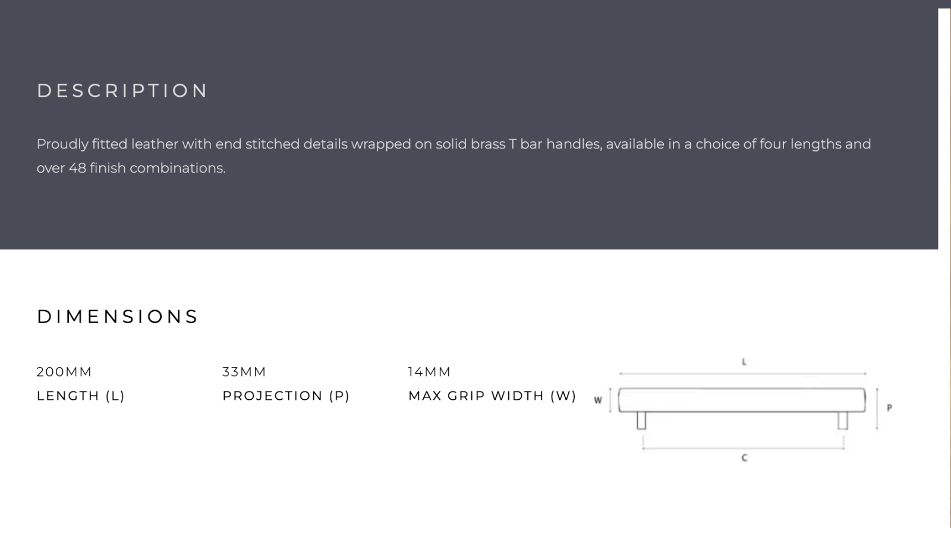Click the P marker beside the handle diagram
The height and width of the screenshot is (534, 951).
click(889, 408)
